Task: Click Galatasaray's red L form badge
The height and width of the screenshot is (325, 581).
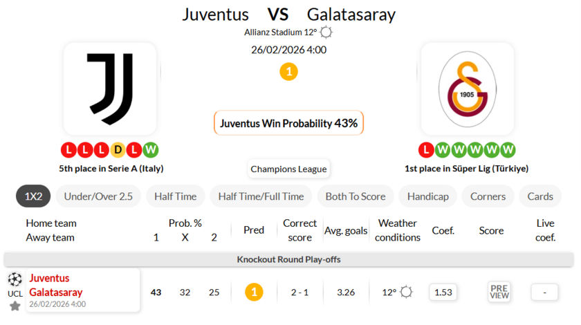Action: point(425,149)
